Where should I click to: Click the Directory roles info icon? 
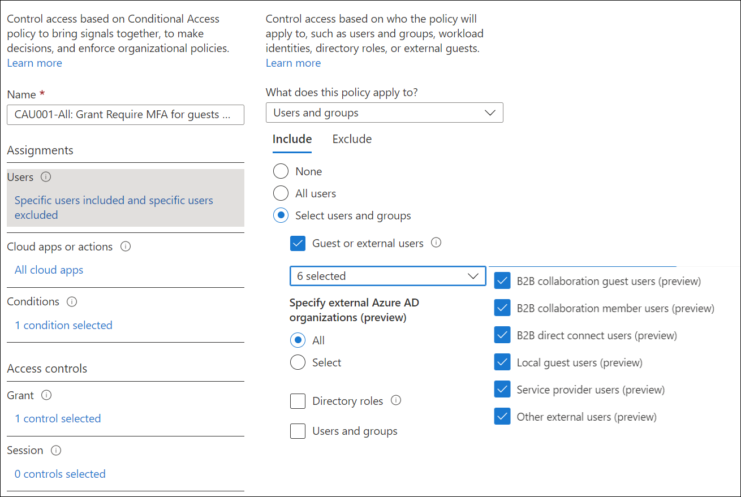pyautogui.click(x=396, y=400)
